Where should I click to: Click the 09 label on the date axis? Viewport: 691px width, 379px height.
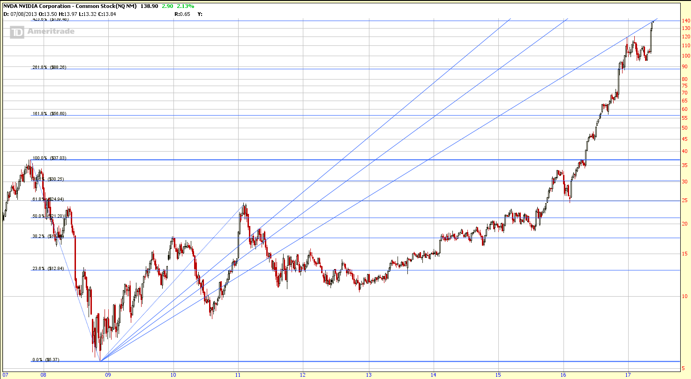(107, 374)
